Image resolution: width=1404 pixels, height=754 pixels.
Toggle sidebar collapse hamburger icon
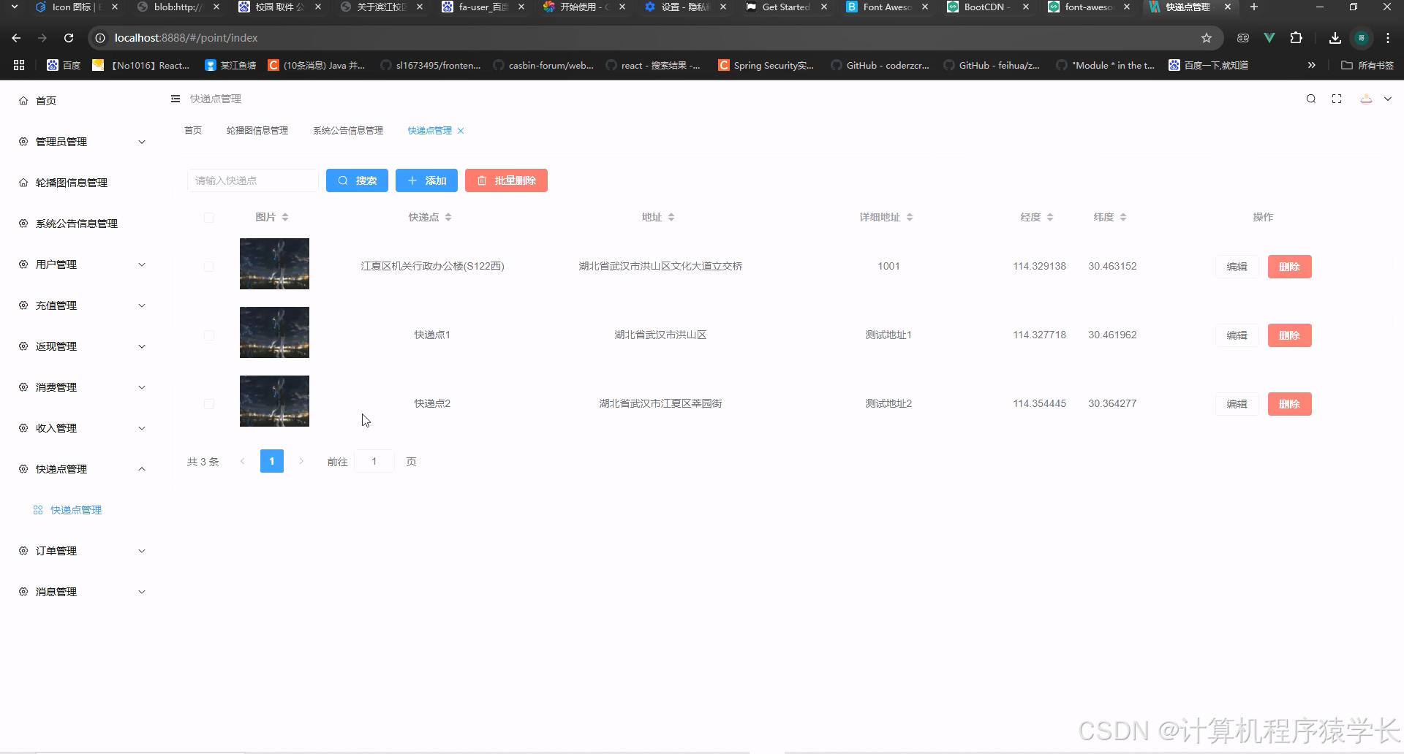point(175,99)
